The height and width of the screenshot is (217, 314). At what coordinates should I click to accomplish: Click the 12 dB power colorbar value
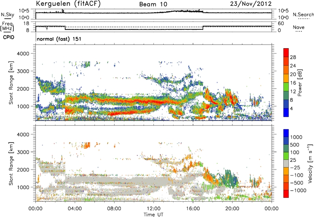293,92
